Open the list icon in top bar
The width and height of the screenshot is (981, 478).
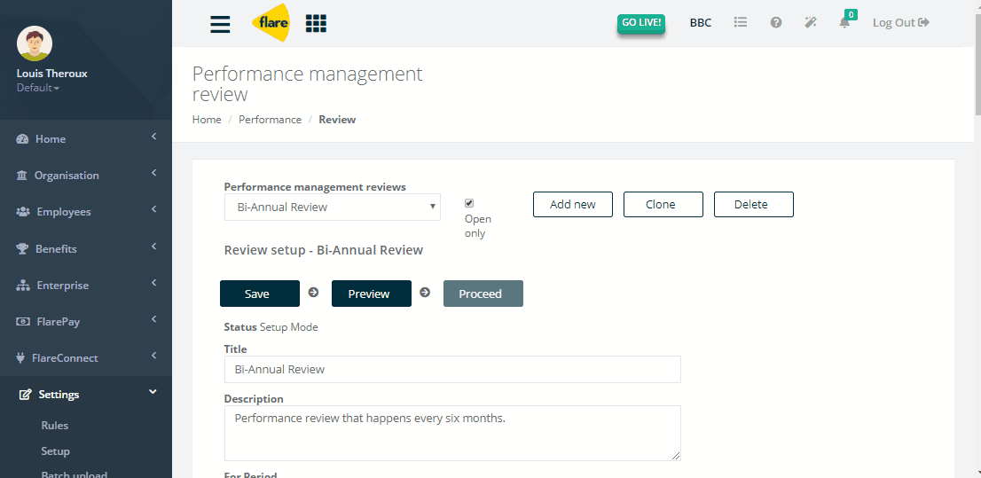tap(741, 22)
